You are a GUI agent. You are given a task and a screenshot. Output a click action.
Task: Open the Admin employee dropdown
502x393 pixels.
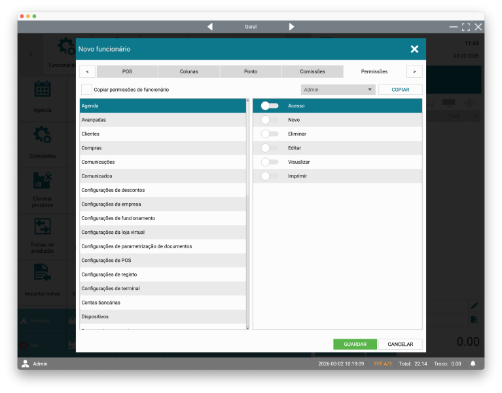[338, 90]
